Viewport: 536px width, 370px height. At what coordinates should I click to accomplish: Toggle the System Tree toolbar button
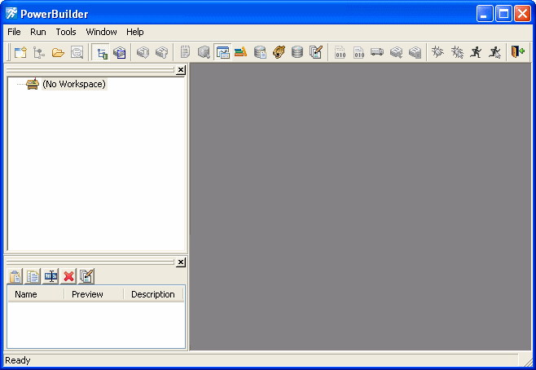(101, 52)
